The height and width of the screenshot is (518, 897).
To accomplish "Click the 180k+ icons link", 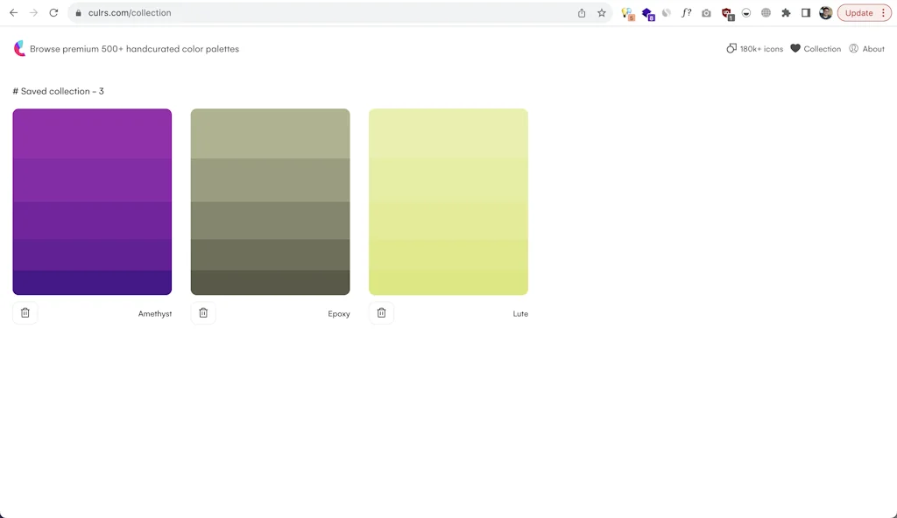I will pyautogui.click(x=753, y=48).
